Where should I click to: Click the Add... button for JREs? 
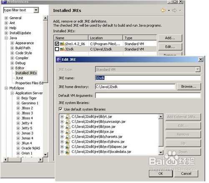click(x=170, y=38)
